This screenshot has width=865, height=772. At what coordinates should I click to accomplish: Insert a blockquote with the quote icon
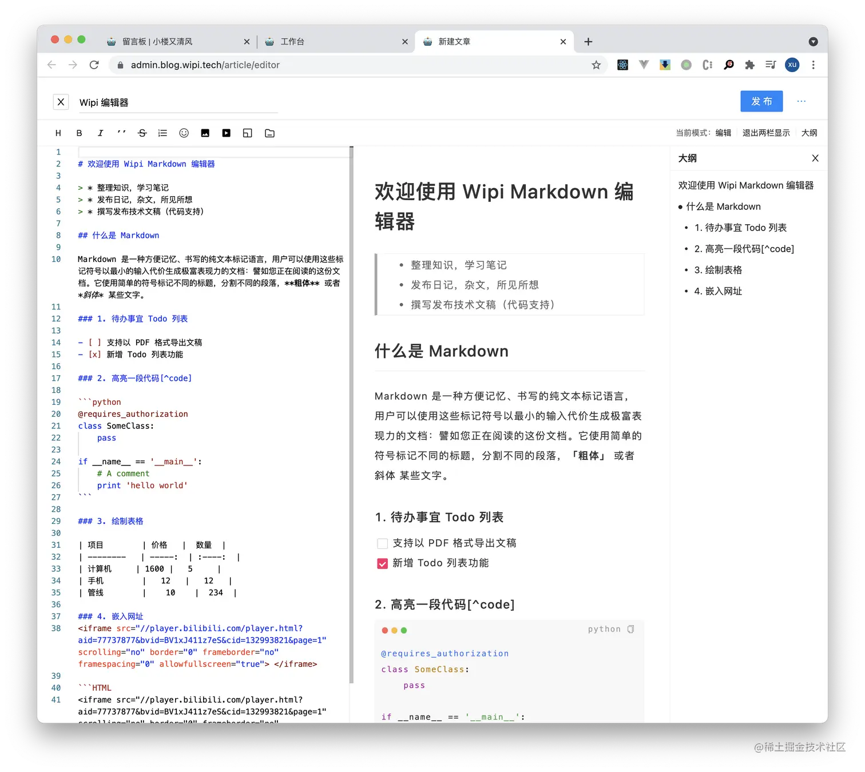(x=121, y=133)
